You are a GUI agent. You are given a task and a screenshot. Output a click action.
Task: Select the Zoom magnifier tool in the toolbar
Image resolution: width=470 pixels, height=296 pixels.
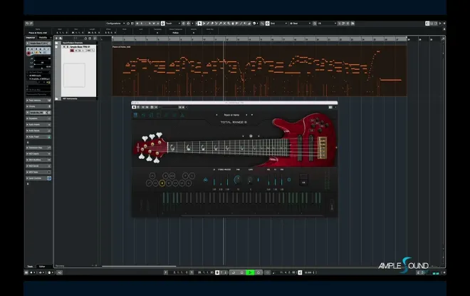(229, 23)
